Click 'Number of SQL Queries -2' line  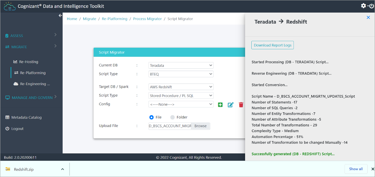[x=275, y=108]
